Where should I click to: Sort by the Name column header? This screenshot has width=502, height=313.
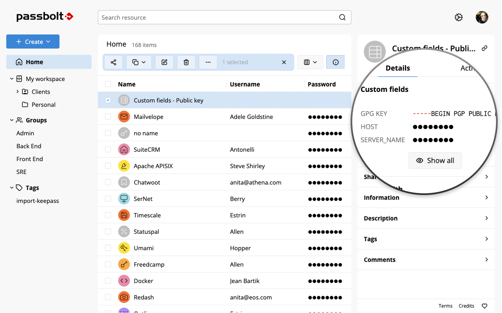tap(127, 84)
